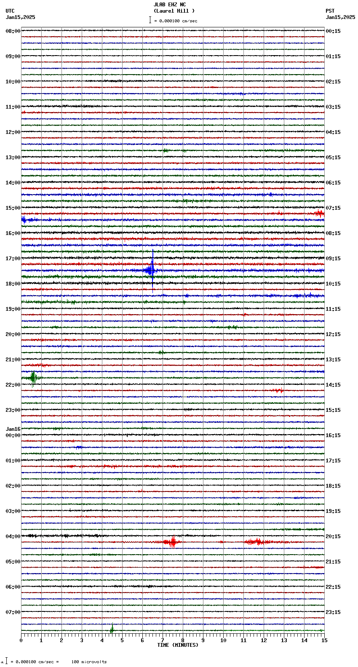Screen dimensions: 358x667
Task: Click the 21:00 UTC row label
Action: [13, 360]
